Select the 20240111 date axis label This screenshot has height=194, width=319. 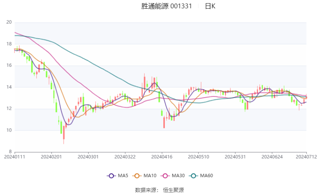15,157
